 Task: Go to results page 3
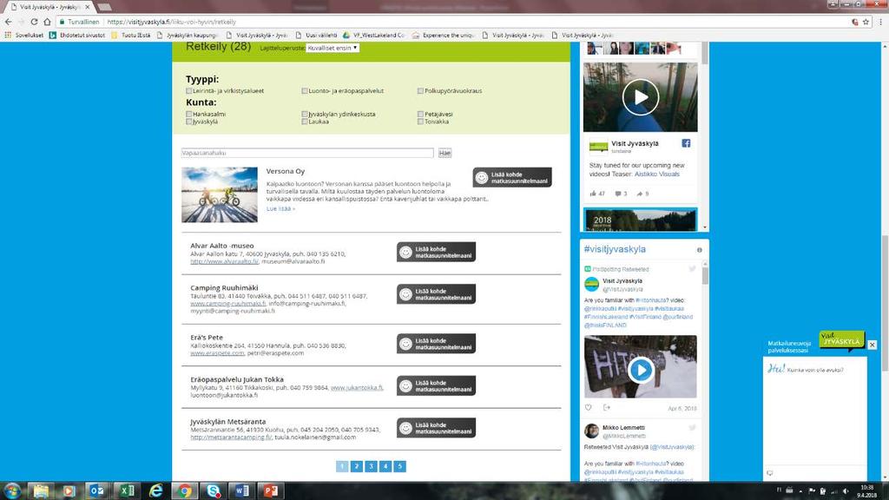pos(371,466)
